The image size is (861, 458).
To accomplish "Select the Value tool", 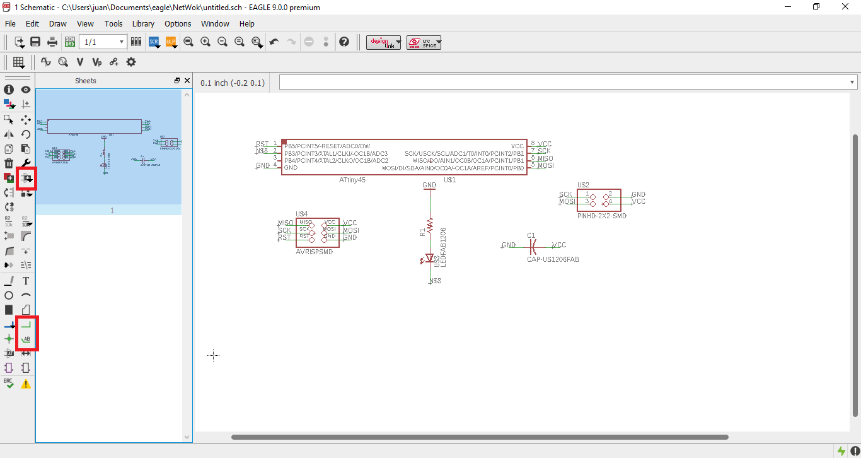I will point(26,221).
